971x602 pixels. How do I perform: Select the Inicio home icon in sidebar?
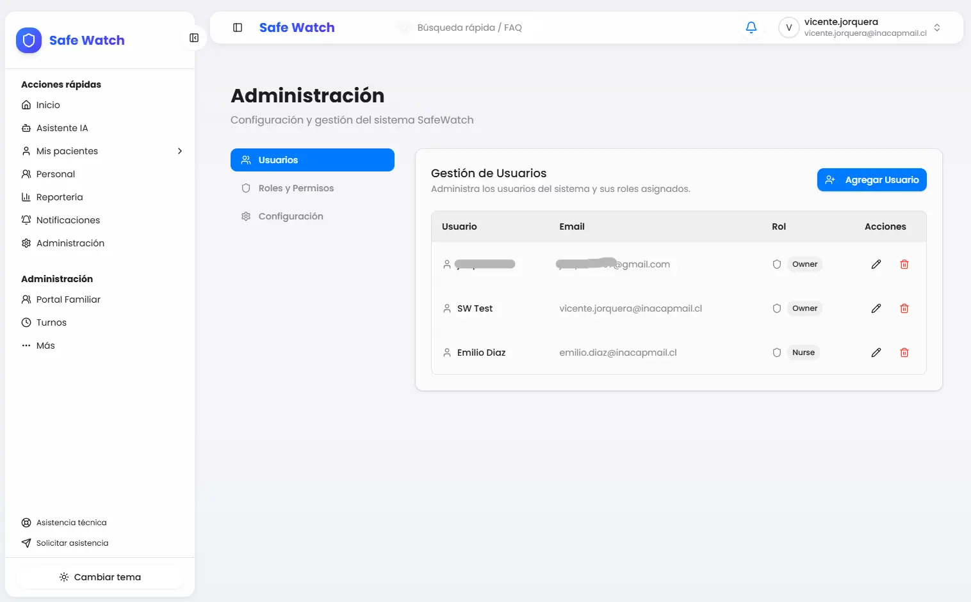[x=26, y=104]
